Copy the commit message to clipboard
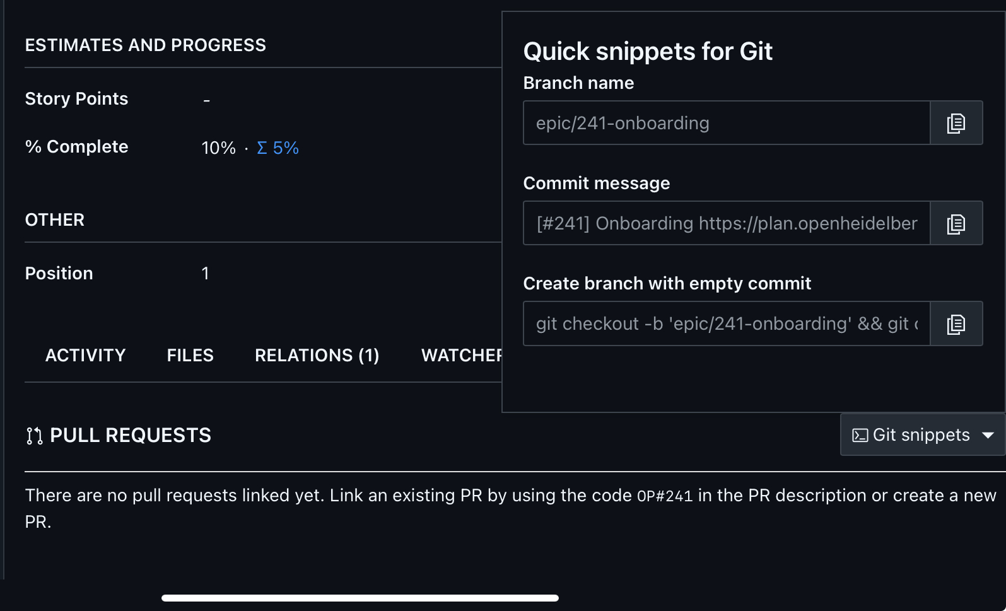Screen dimensions: 1006x611 [x=956, y=223]
